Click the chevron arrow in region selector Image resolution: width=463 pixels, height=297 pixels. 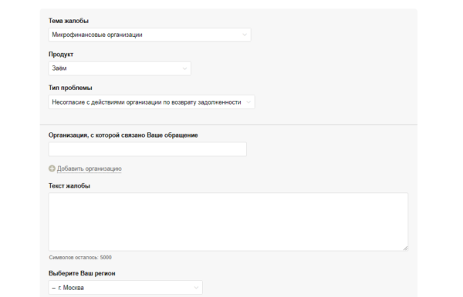[x=196, y=288]
